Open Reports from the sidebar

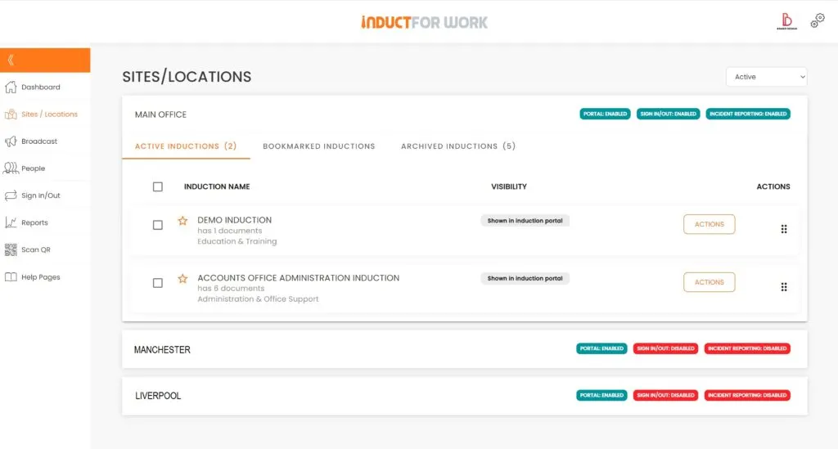[x=34, y=222]
